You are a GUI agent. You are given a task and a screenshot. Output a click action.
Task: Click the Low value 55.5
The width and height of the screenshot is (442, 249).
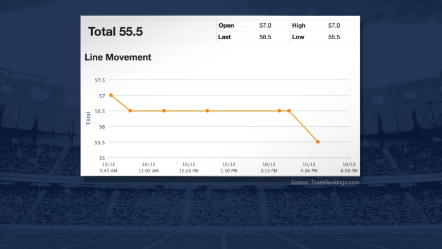pos(334,37)
